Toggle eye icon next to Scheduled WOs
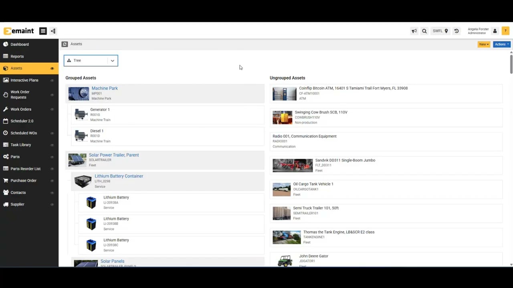Viewport: 513px width, 288px height. (52, 133)
